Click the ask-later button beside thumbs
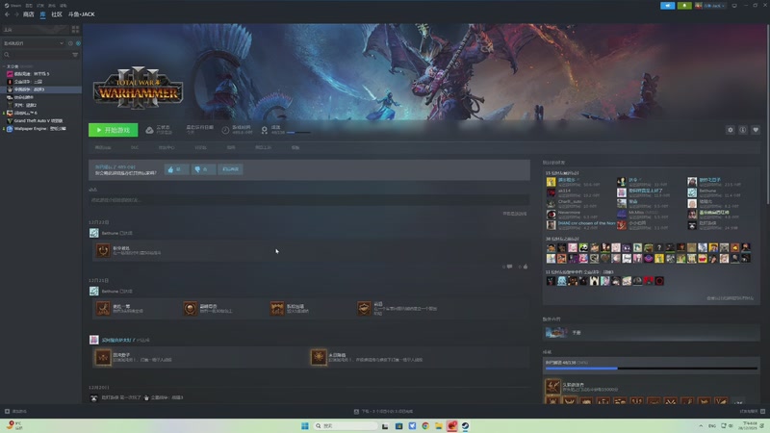This screenshot has width=770, height=433. click(x=230, y=169)
